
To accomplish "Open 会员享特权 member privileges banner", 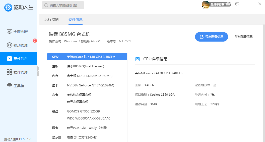I will point(220,4).
